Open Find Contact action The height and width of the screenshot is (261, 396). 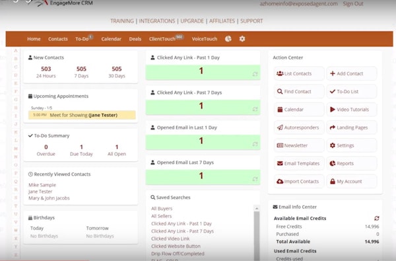tap(299, 92)
